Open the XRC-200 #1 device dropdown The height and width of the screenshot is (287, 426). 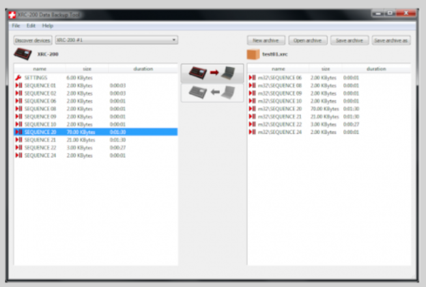pyautogui.click(x=116, y=40)
